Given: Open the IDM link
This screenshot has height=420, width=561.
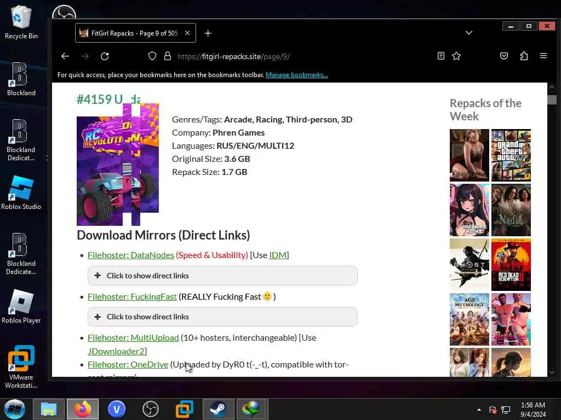Looking at the screenshot, I should [x=278, y=255].
